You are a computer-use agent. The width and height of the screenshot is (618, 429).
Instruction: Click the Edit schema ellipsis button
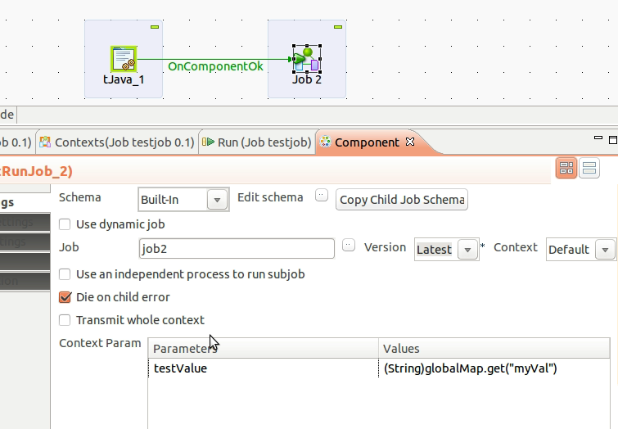[322, 196]
